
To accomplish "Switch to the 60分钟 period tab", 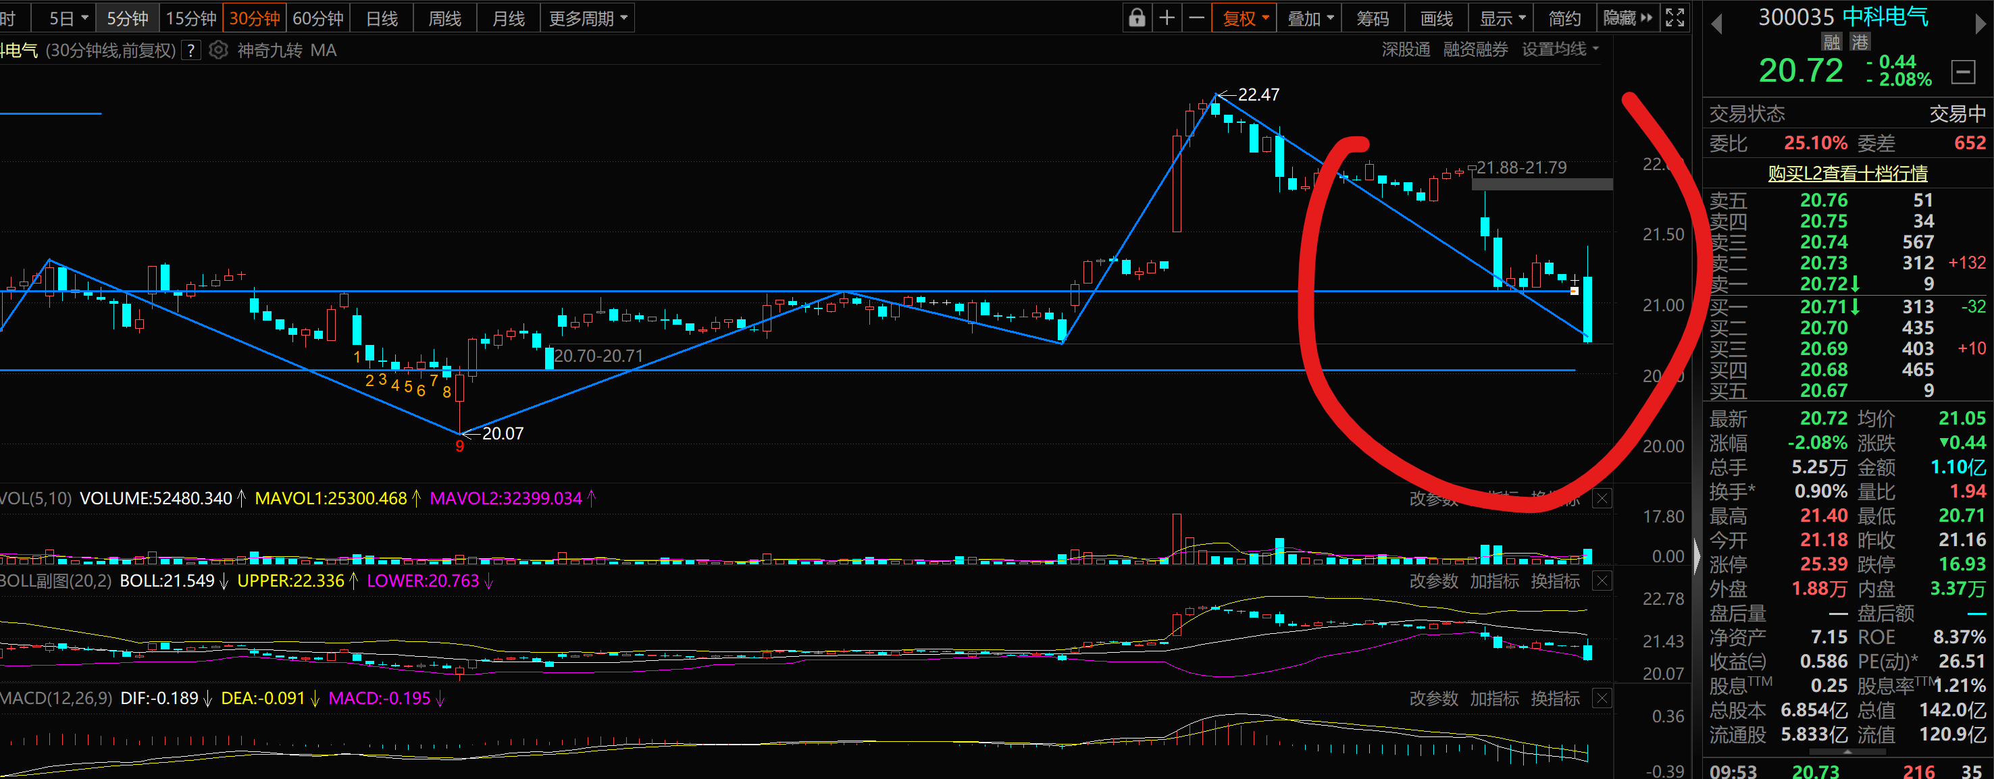I will pyautogui.click(x=318, y=18).
